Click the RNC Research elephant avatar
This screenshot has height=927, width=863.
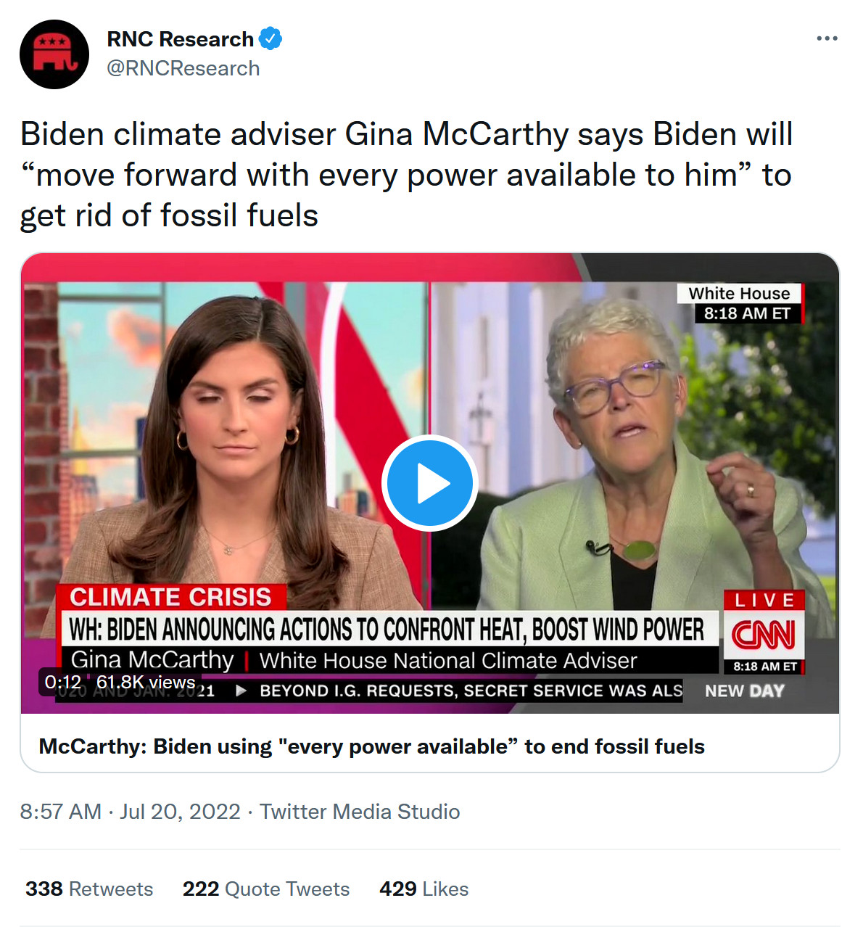click(54, 54)
